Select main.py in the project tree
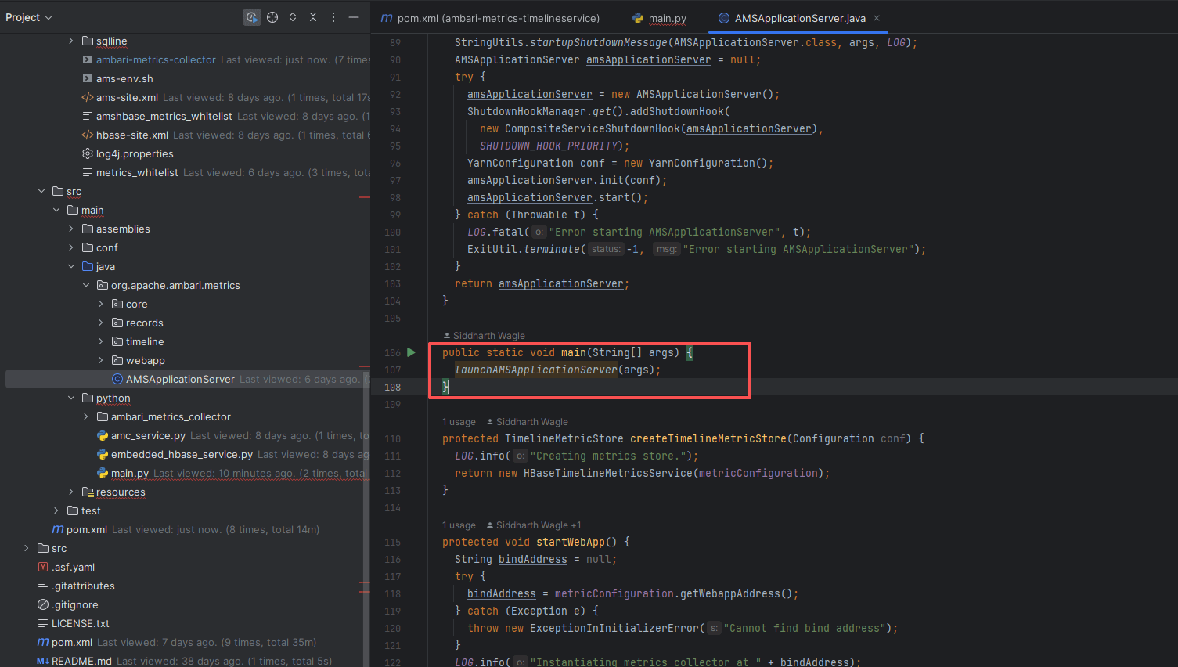The image size is (1178, 667). click(129, 473)
